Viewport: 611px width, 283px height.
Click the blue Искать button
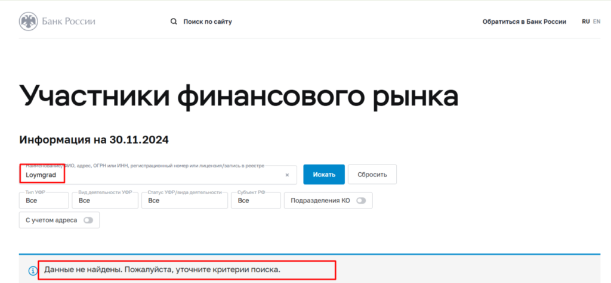click(x=324, y=175)
